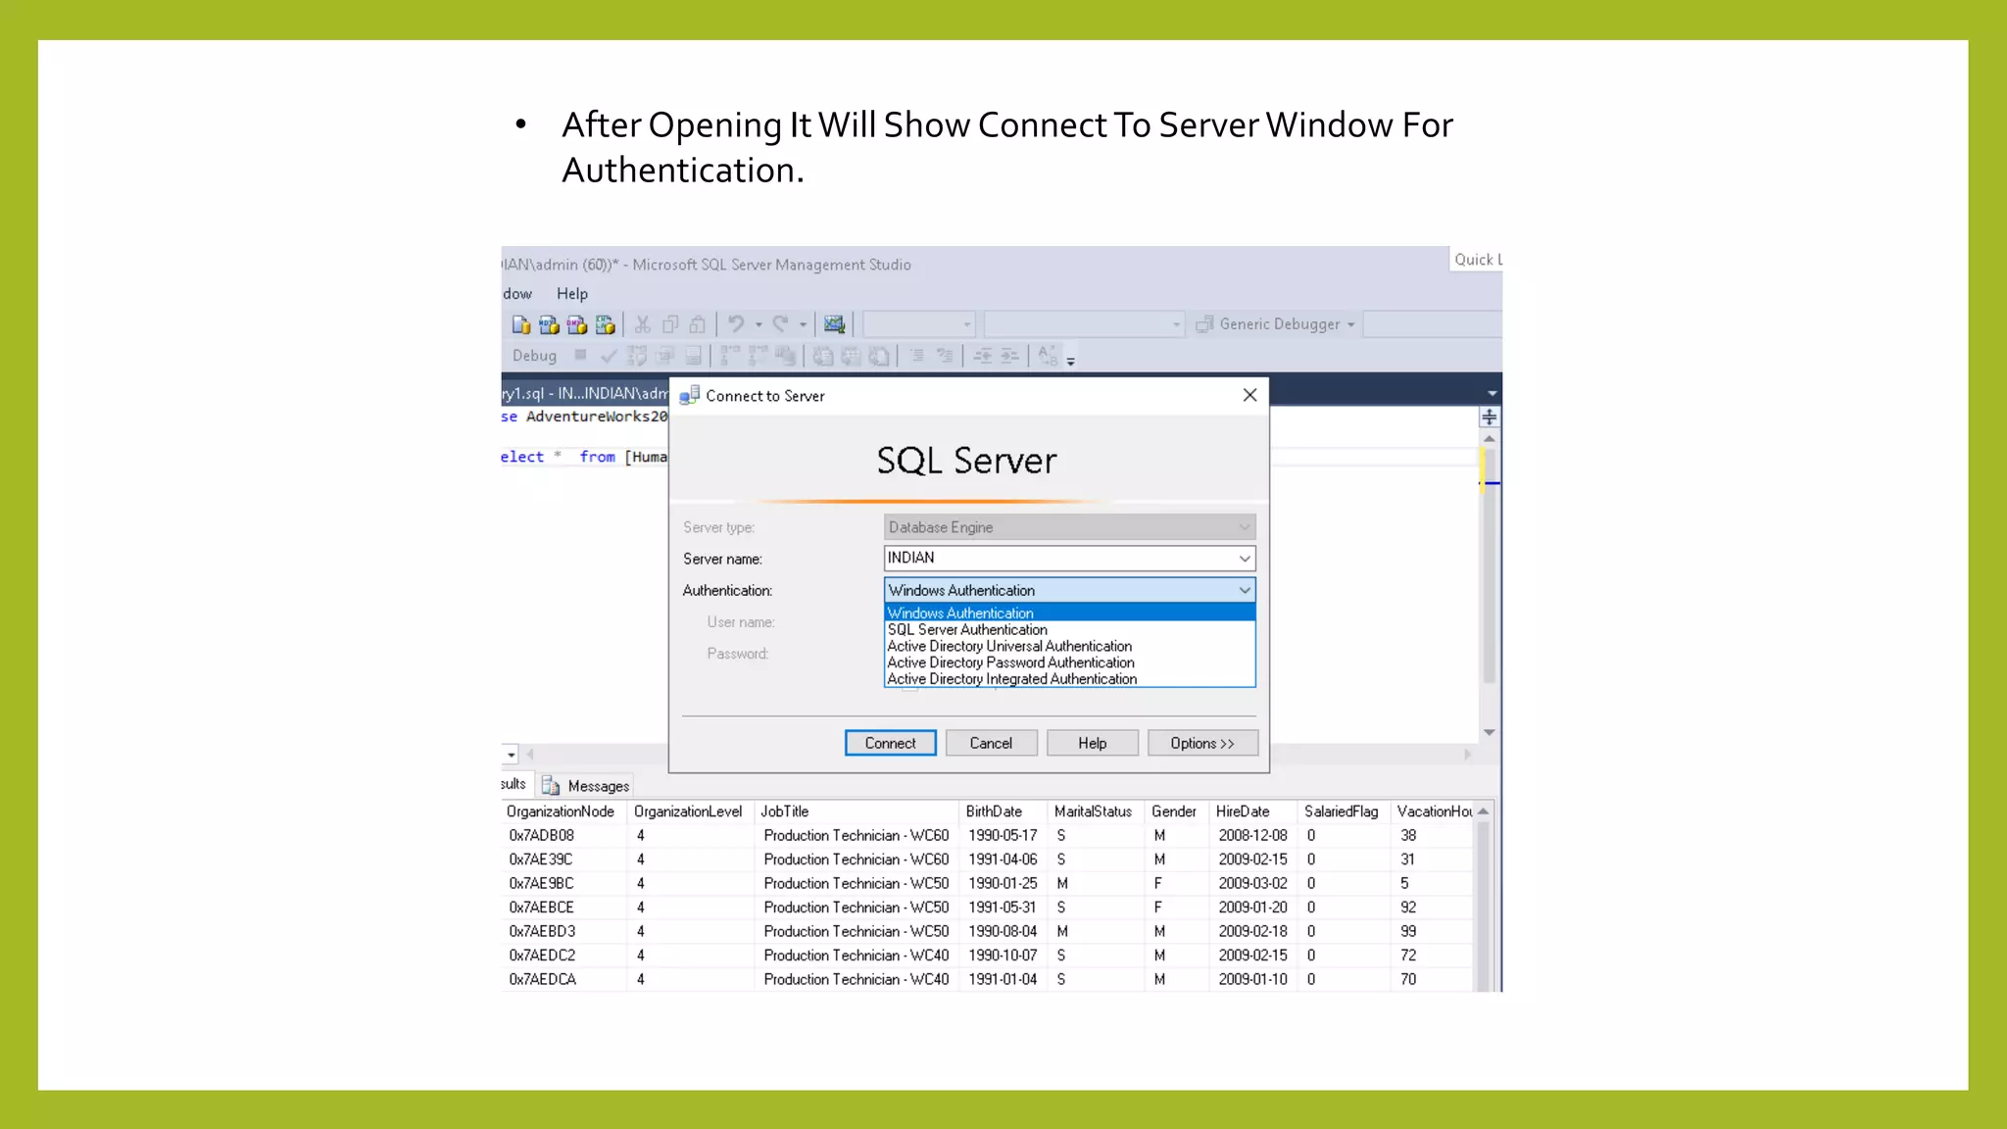Screen dimensions: 2007x1129
Task: Open a new DMX query from toolbar
Action: 577,324
